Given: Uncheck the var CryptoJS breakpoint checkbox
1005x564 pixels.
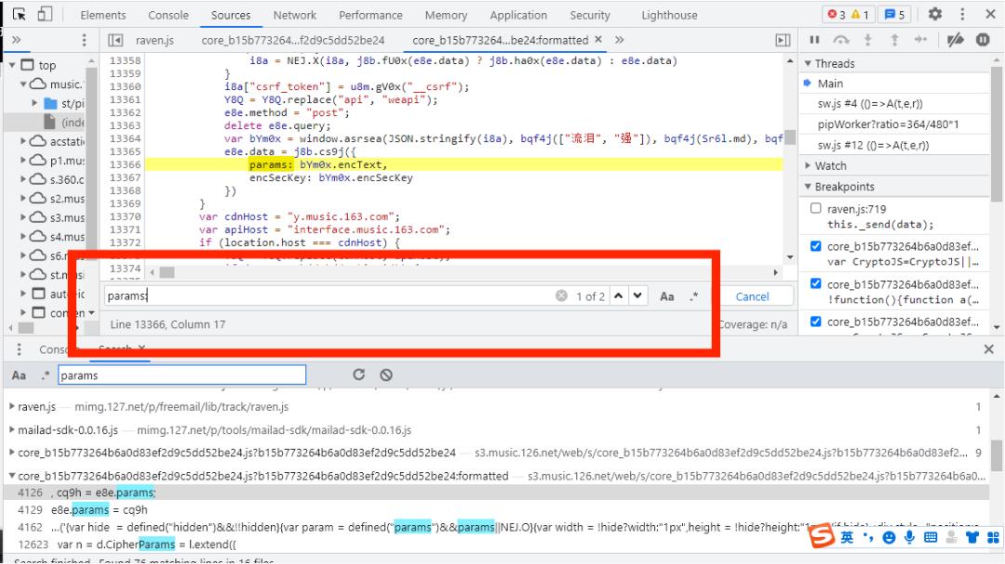Looking at the screenshot, I should pos(816,246).
